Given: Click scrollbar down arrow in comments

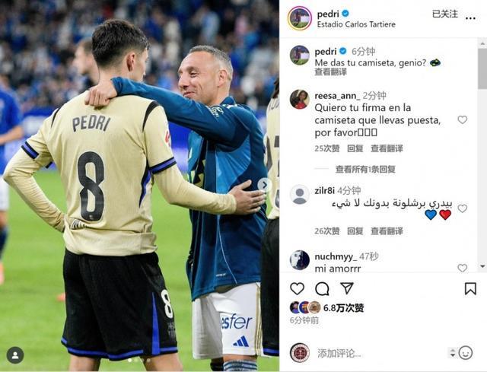Looking at the screenshot, I should [482, 266].
